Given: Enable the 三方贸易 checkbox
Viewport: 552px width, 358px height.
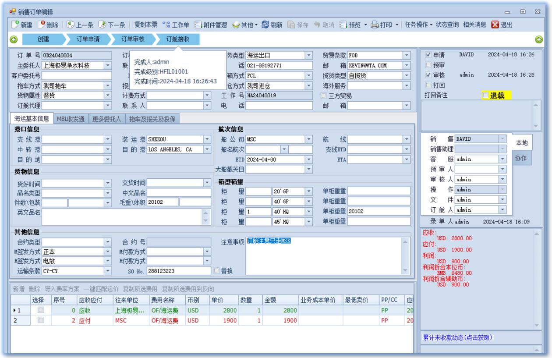Looking at the screenshot, I should [325, 96].
